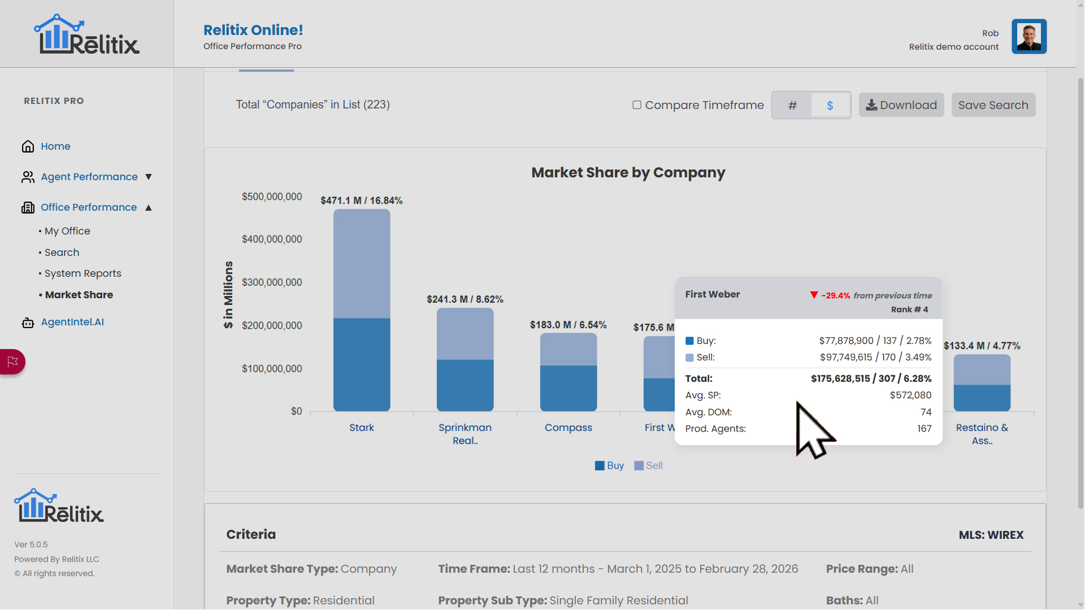The image size is (1085, 610).
Task: Open AgentIntel.AI using the robot icon
Action: tap(28, 322)
